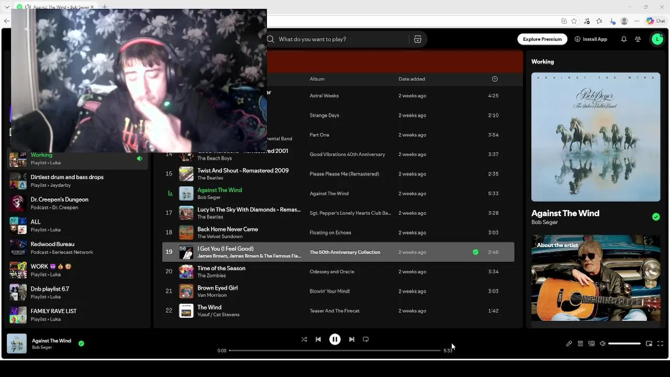Mute the volume speaker icon

[602, 343]
